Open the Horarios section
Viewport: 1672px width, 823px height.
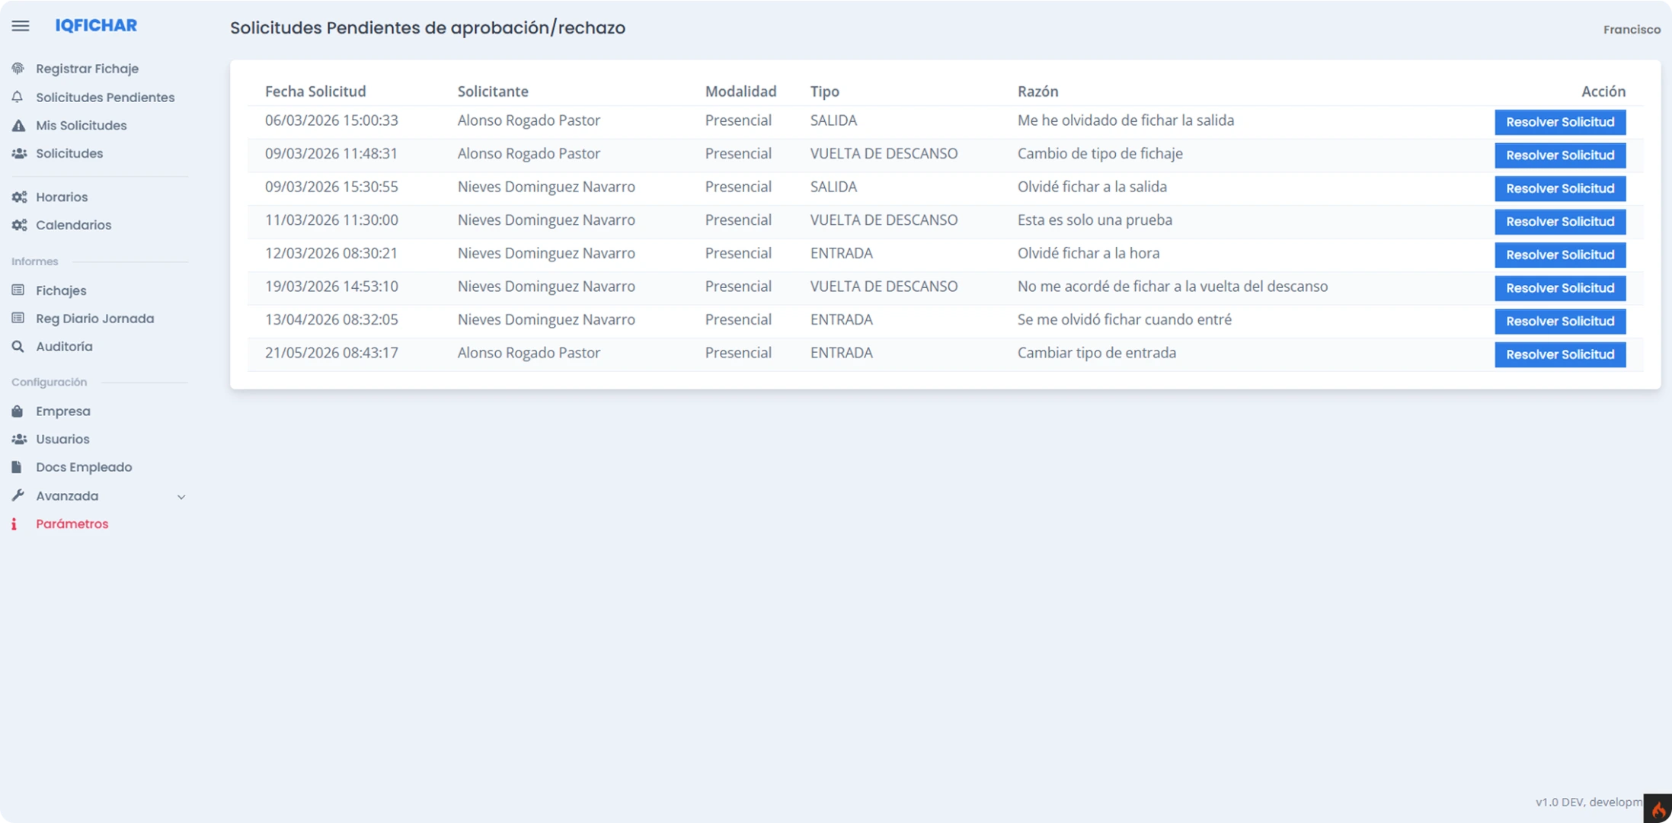point(62,197)
